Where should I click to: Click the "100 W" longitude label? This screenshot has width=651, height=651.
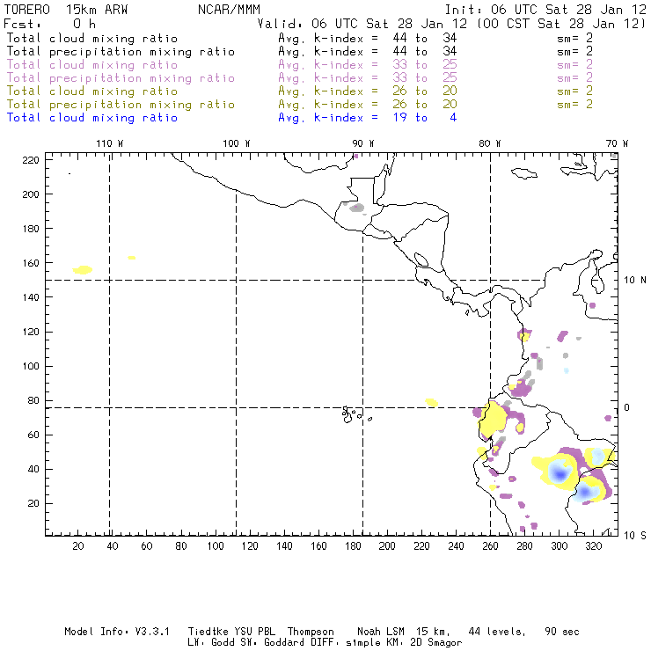point(237,143)
